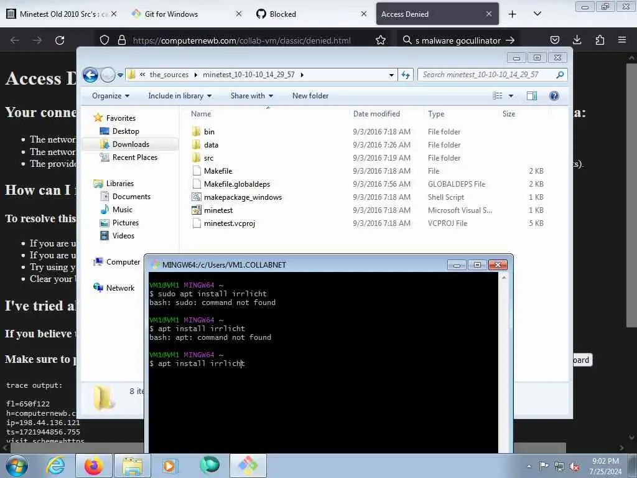
Task: Select the src folder
Action: [x=208, y=157]
